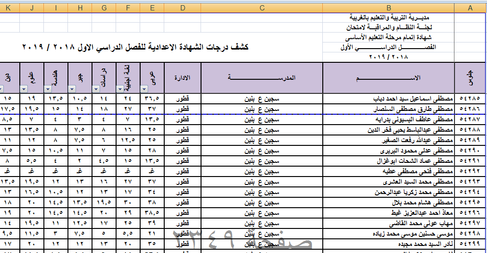Expand the دراسات column filter arrow
487x253 pixels.
click(96, 89)
